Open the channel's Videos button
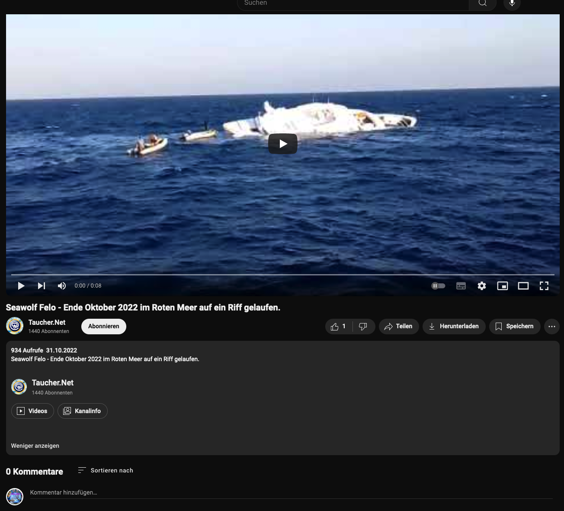 tap(32, 411)
